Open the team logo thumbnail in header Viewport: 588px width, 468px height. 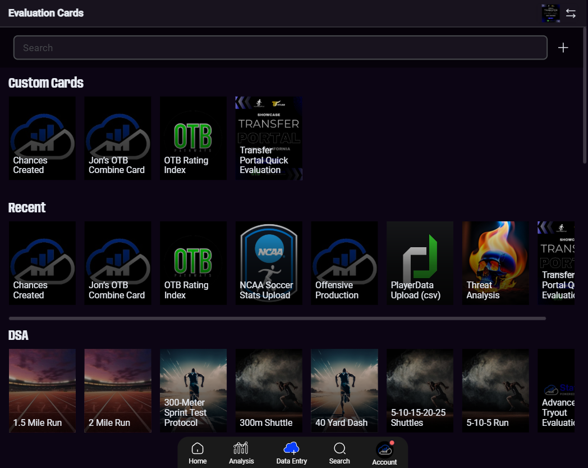pos(550,13)
